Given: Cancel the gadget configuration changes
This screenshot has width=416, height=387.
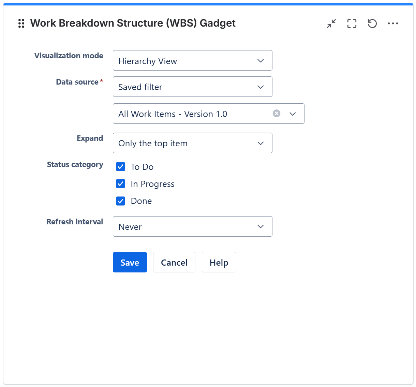Looking at the screenshot, I should point(174,263).
